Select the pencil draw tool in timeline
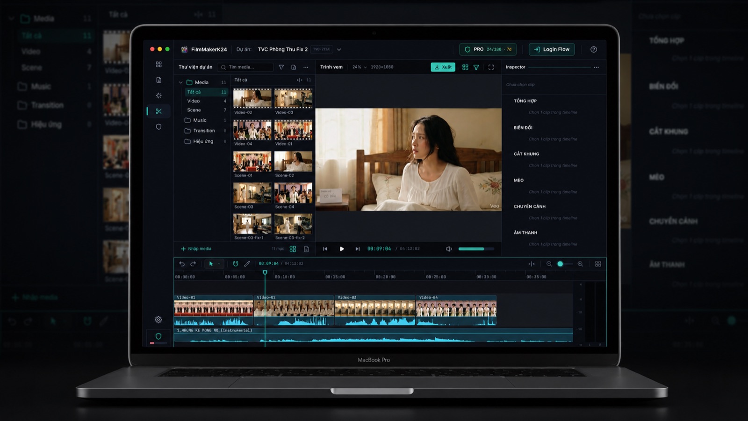Screen dimensions: 748x421 247,264
